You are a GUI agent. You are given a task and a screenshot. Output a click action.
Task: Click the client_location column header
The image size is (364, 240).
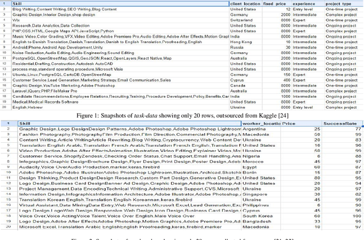(x=248, y=3)
